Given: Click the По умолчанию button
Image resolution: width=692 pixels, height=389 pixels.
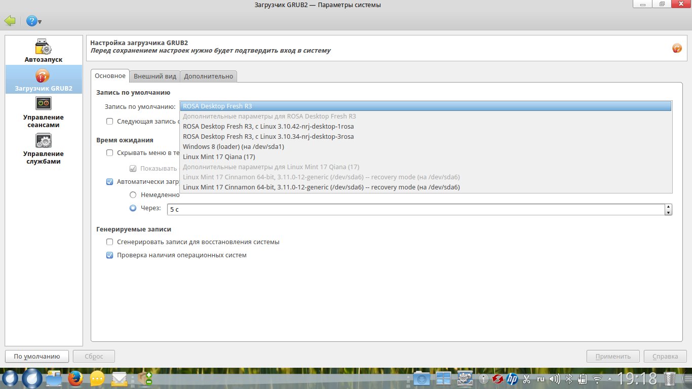Looking at the screenshot, I should (37, 356).
